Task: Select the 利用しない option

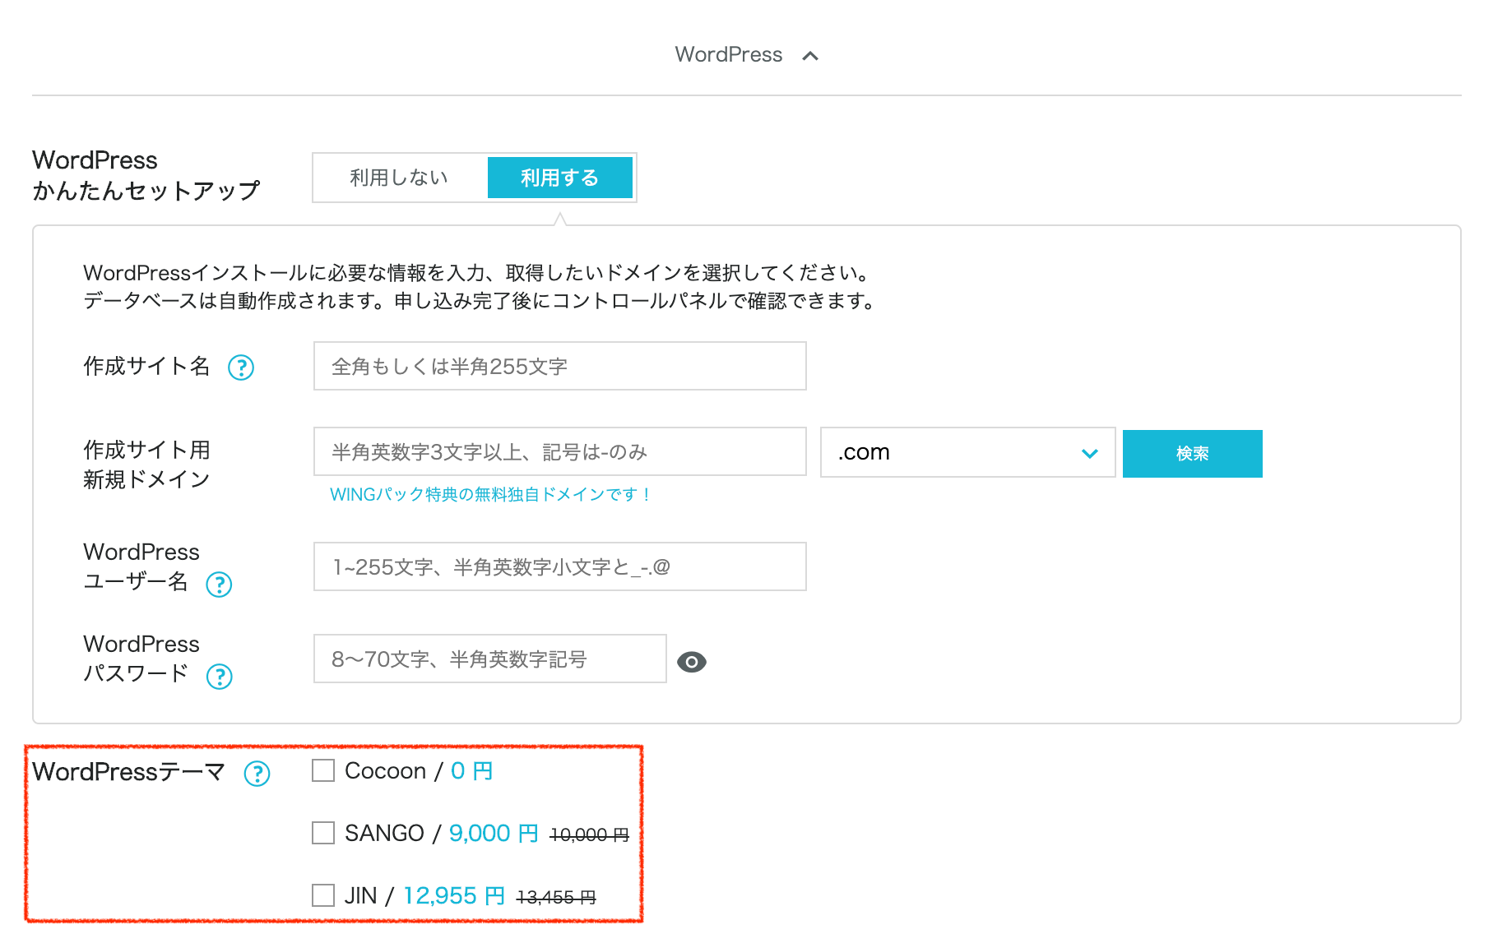Action: click(x=400, y=178)
